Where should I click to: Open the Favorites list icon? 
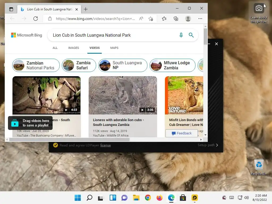pyautogui.click(x=164, y=19)
